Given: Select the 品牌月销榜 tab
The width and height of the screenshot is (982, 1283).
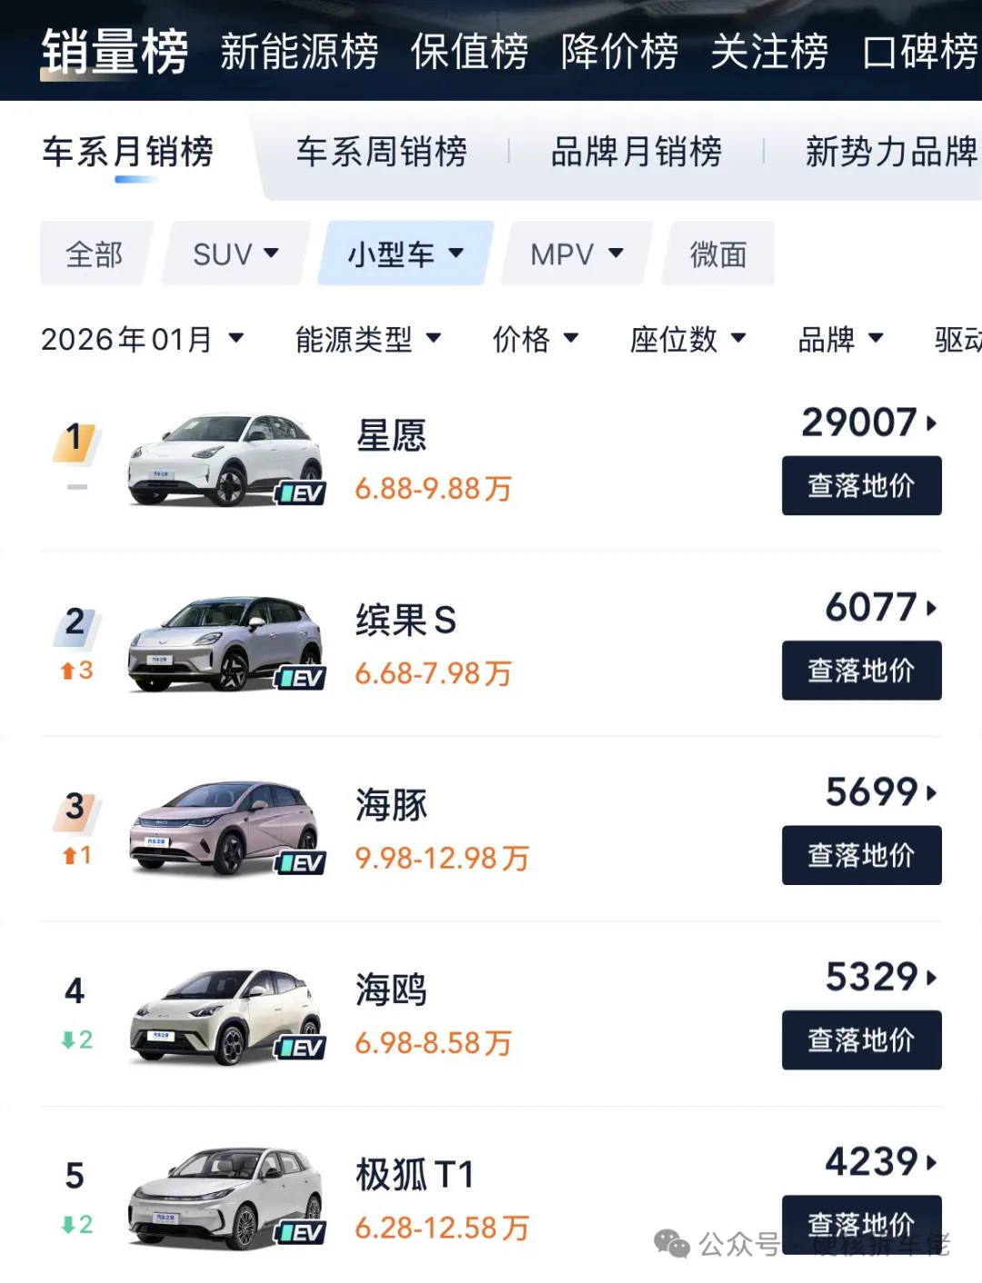Looking at the screenshot, I should point(636,152).
